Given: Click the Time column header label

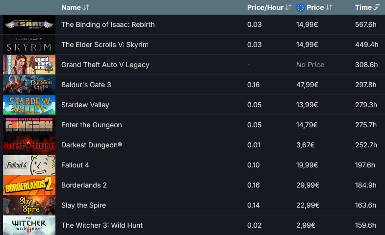Looking at the screenshot, I should tap(363, 8).
